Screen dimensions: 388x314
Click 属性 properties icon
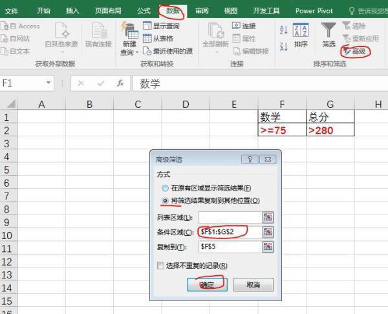tap(236, 38)
